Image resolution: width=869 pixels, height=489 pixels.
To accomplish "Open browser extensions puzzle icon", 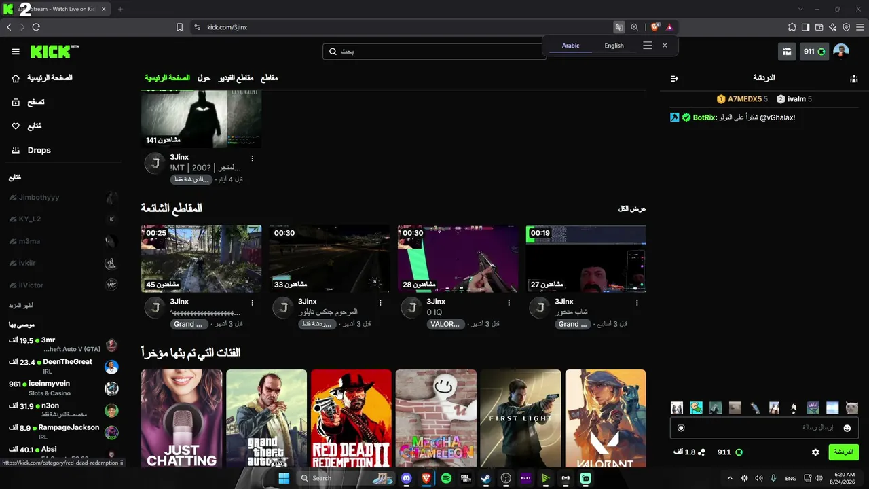I will (792, 27).
